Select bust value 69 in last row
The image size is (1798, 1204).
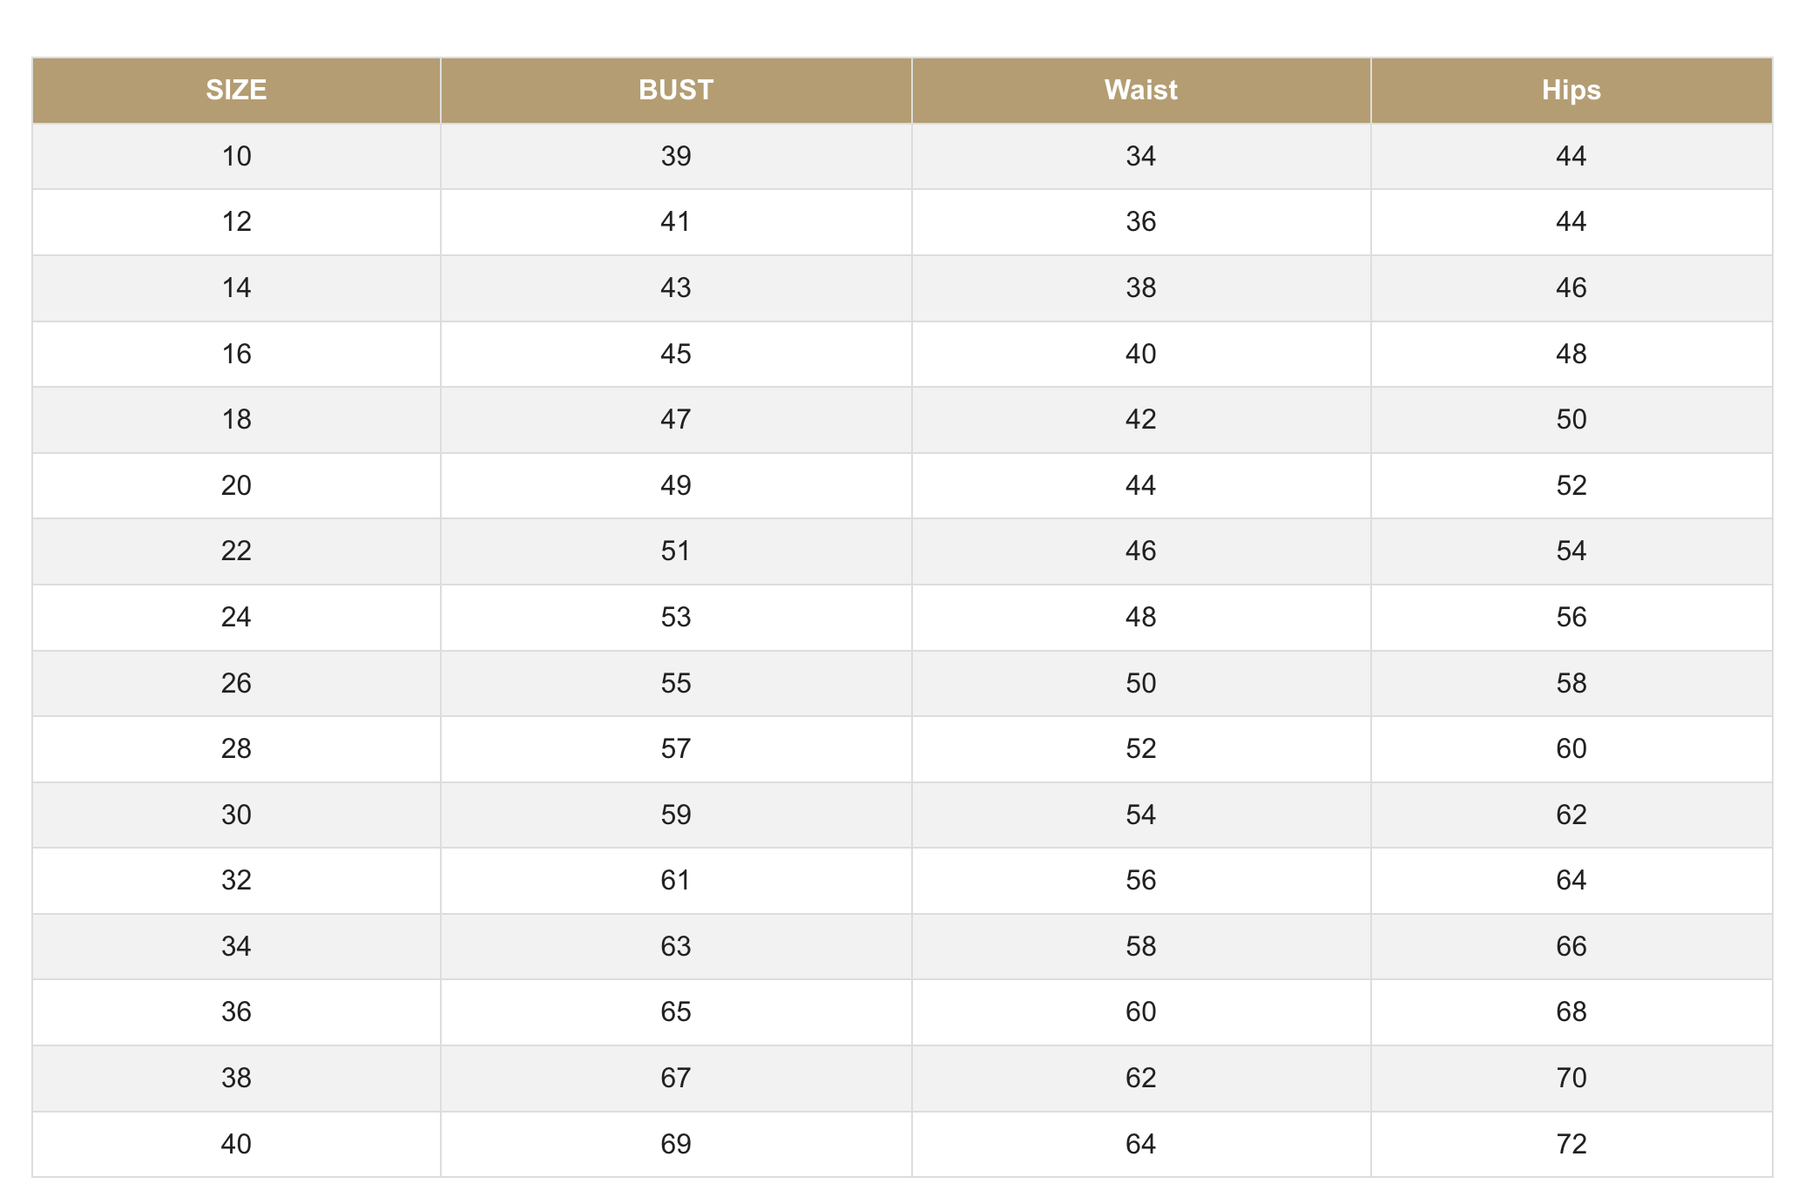click(x=676, y=1145)
